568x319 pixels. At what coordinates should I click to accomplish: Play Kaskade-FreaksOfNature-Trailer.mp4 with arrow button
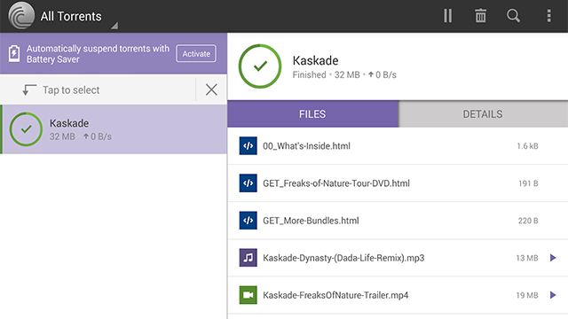coord(553,295)
